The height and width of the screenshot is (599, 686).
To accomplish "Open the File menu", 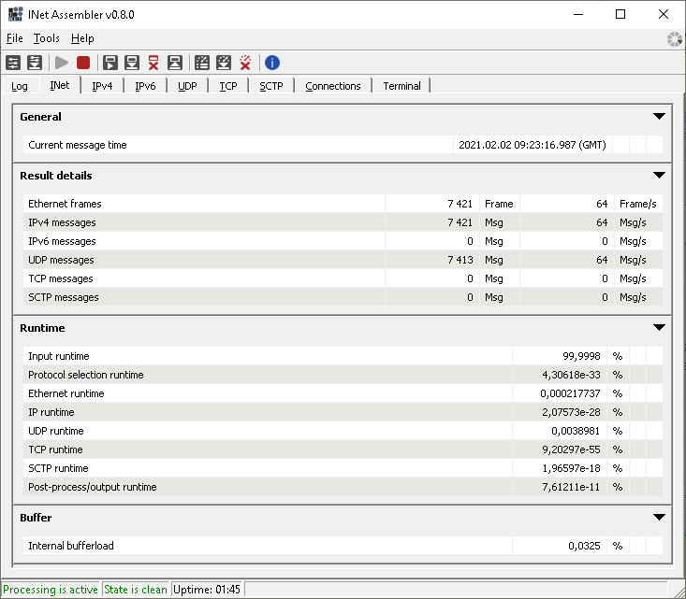I will tap(14, 38).
